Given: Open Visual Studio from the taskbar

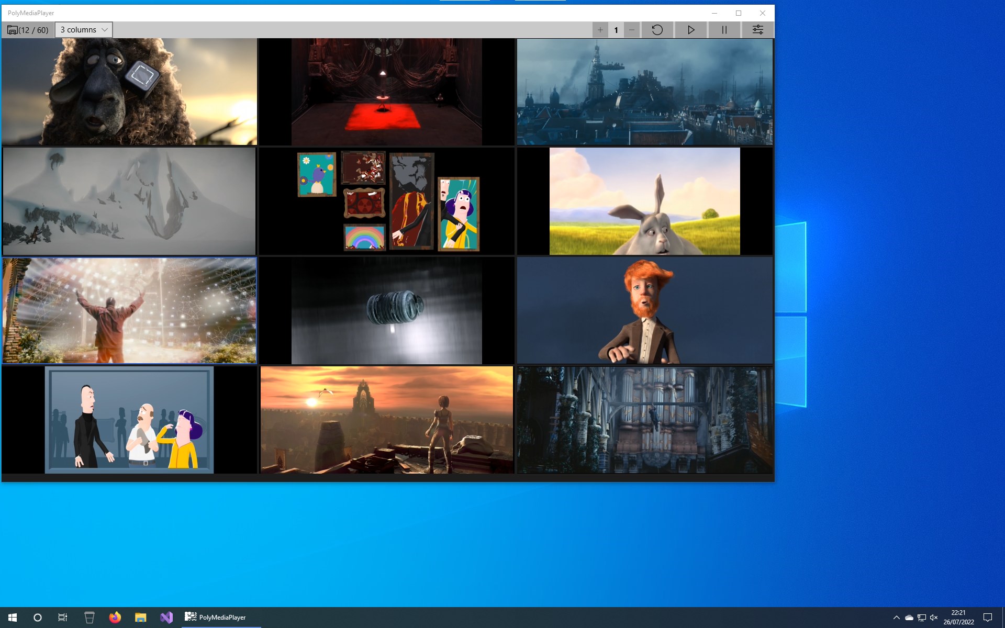Looking at the screenshot, I should pos(166,618).
